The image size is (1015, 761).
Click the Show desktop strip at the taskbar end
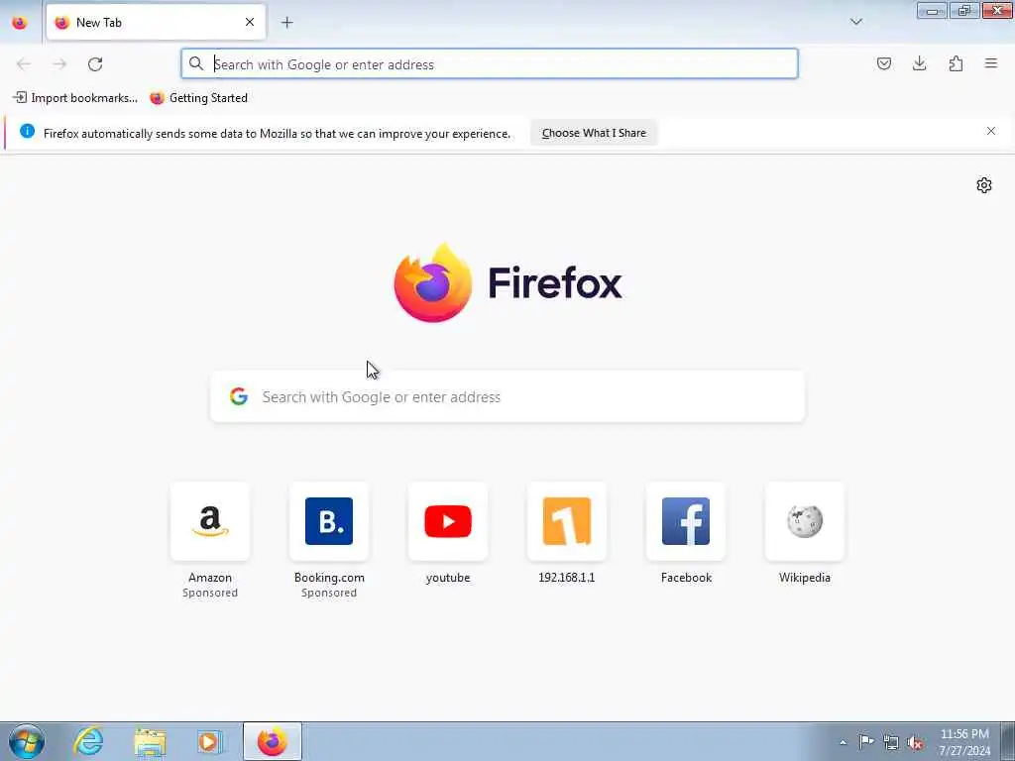1008,741
